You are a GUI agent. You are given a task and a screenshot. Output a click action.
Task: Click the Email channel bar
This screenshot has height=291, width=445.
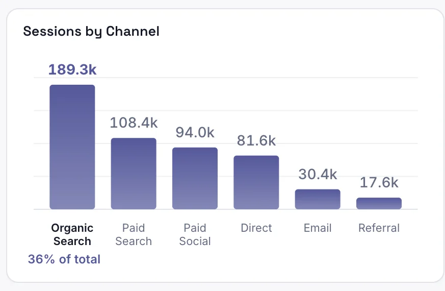(318, 199)
